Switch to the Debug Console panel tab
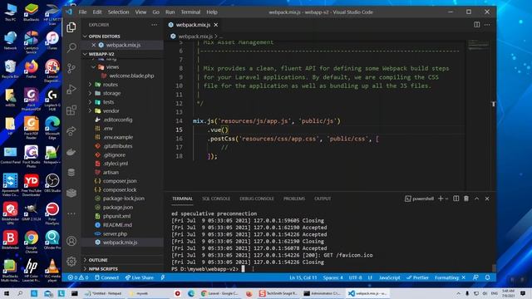The width and height of the screenshot is (532, 299). (257, 199)
